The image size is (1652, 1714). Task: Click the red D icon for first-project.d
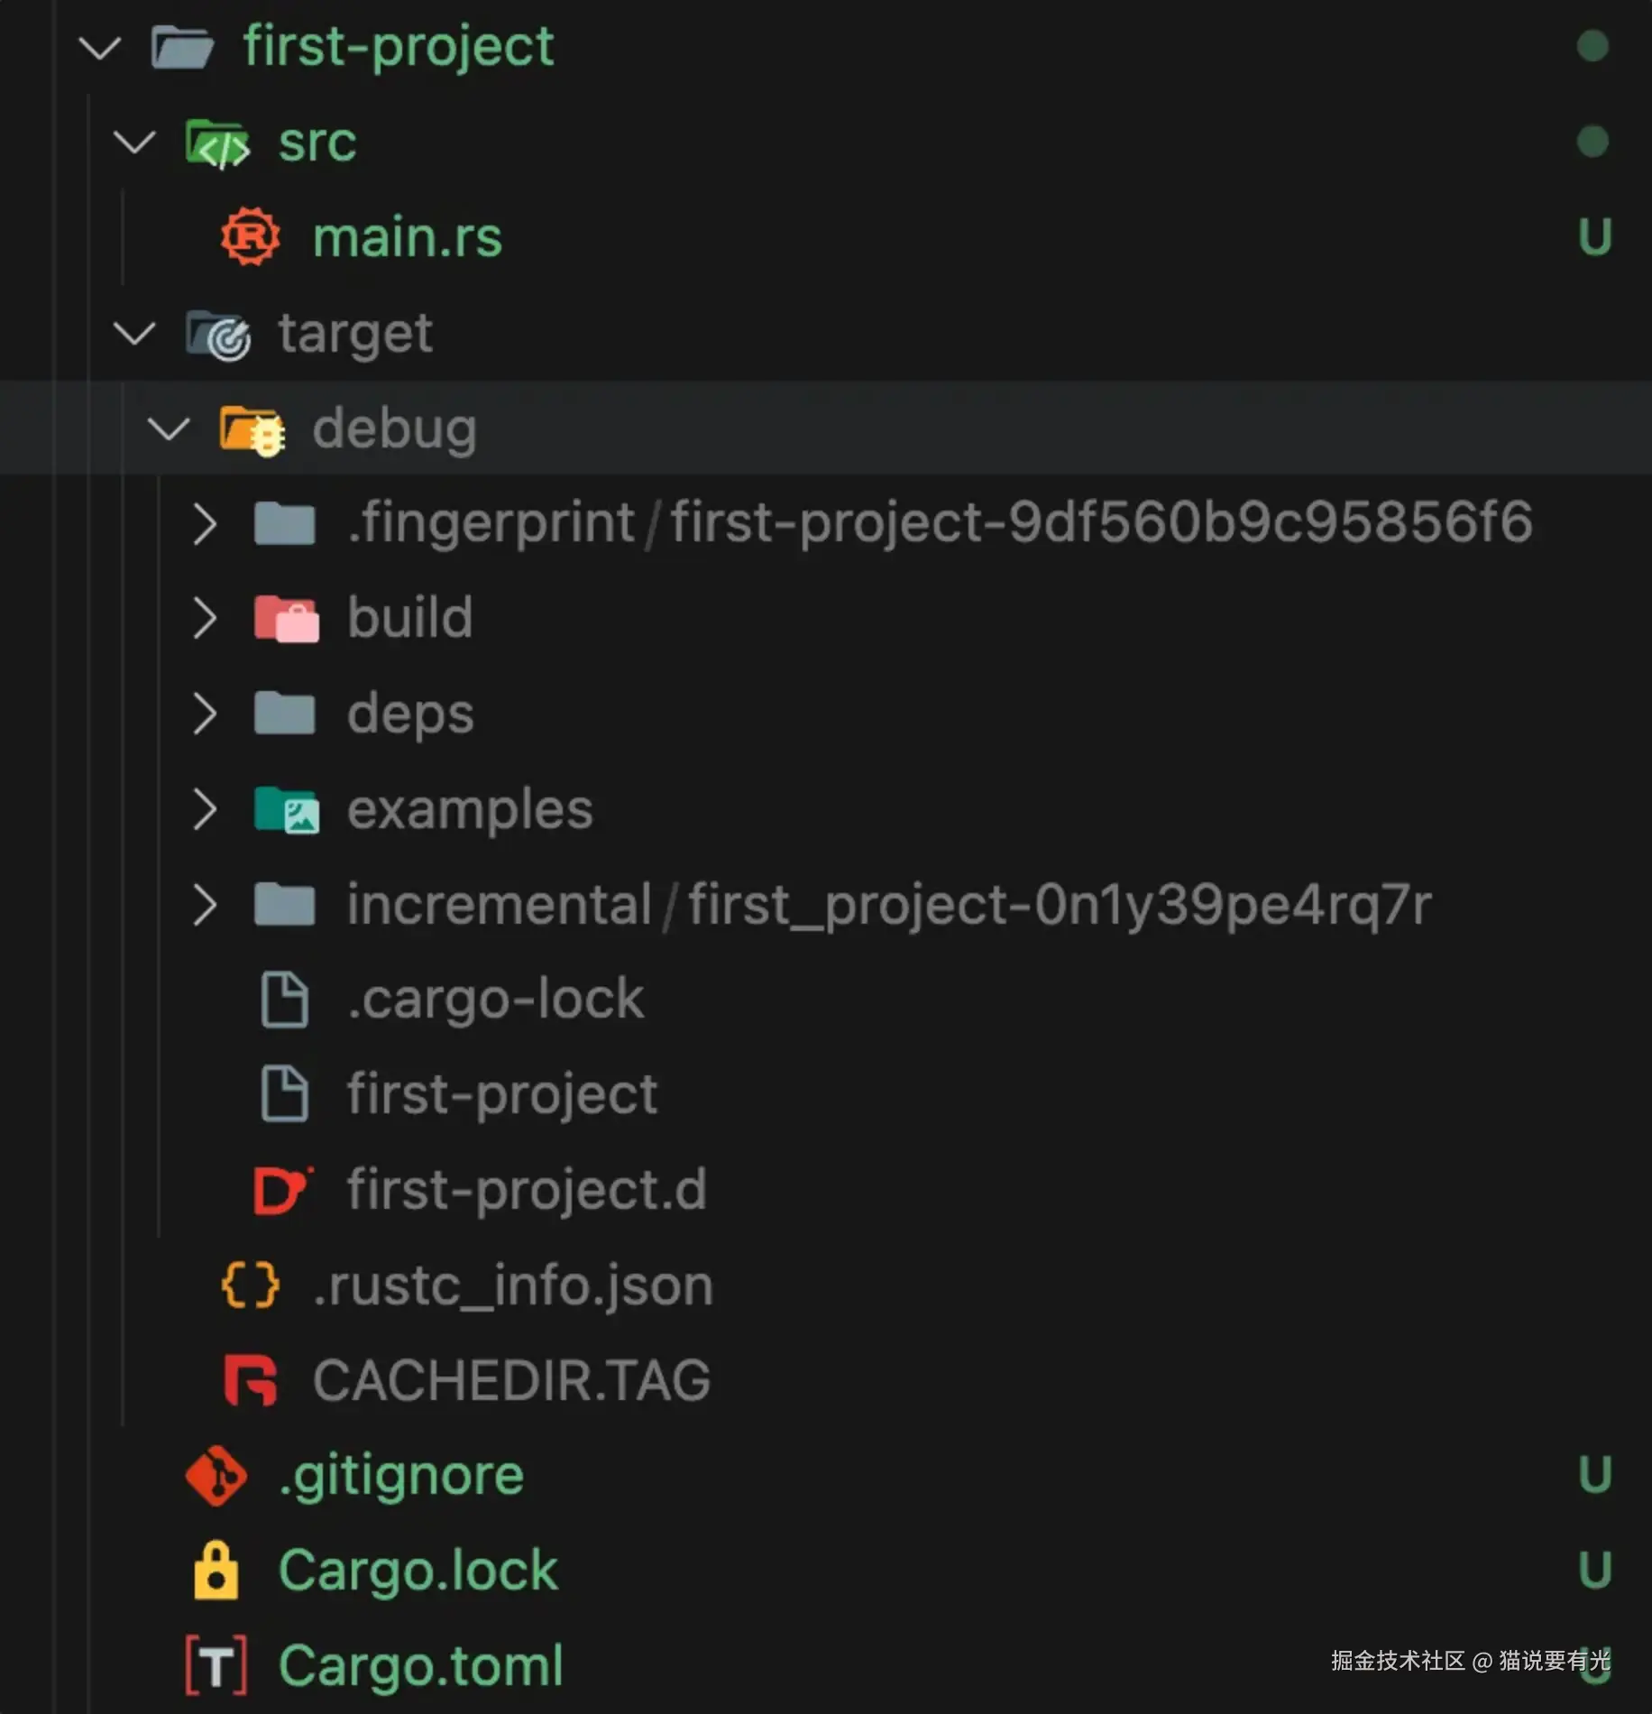tap(282, 1190)
